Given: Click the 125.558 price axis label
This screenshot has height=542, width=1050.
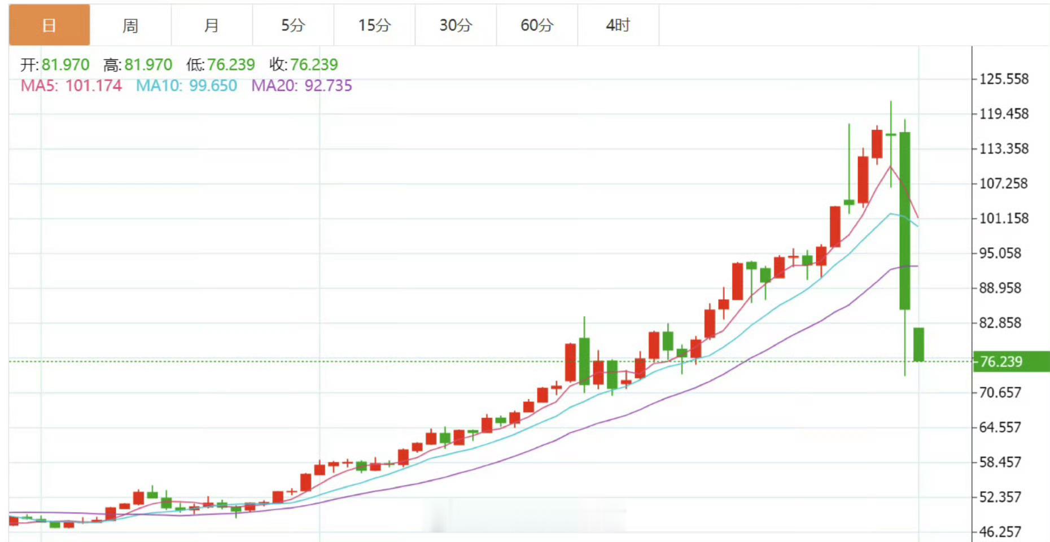Looking at the screenshot, I should [1004, 79].
